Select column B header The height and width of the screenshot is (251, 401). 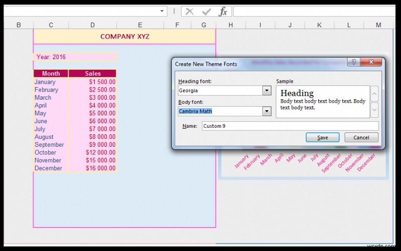coord(19,25)
